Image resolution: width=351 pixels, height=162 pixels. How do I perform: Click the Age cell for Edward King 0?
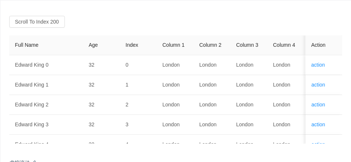[x=91, y=65]
